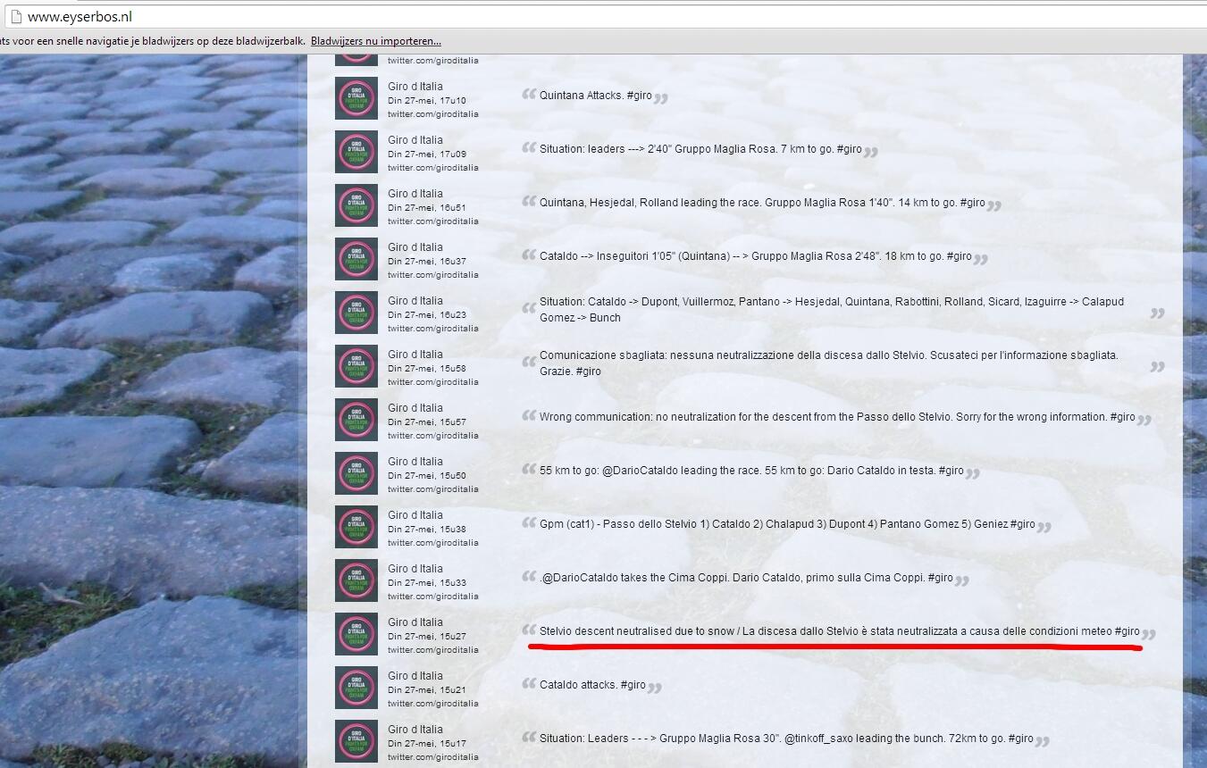
Task: Click timestamp 'Din 27-mei, 15u21'
Action: [x=427, y=690]
